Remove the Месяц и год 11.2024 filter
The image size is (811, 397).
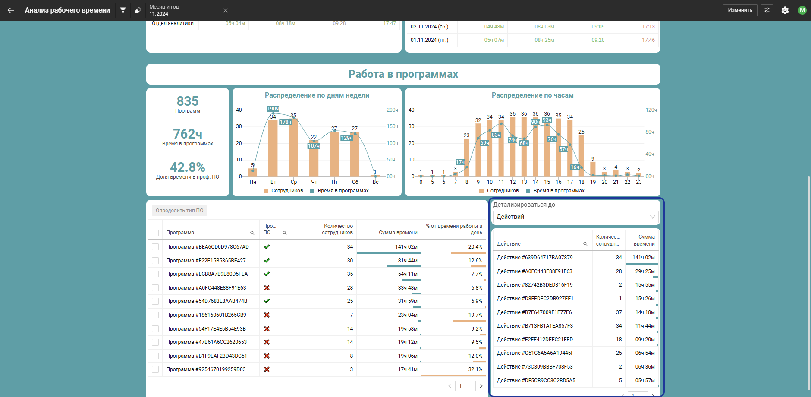pos(226,10)
